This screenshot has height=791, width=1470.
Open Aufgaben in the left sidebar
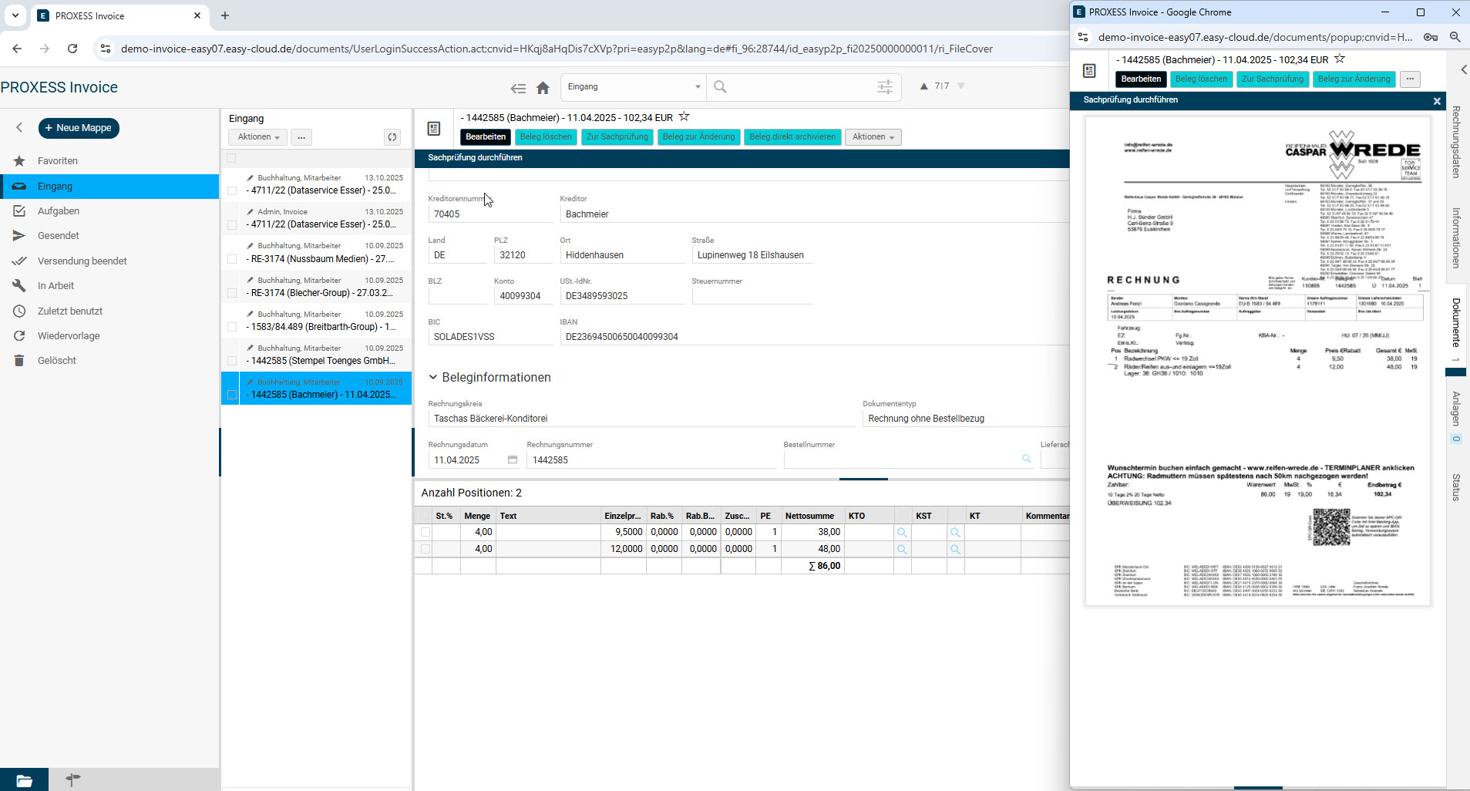(59, 211)
